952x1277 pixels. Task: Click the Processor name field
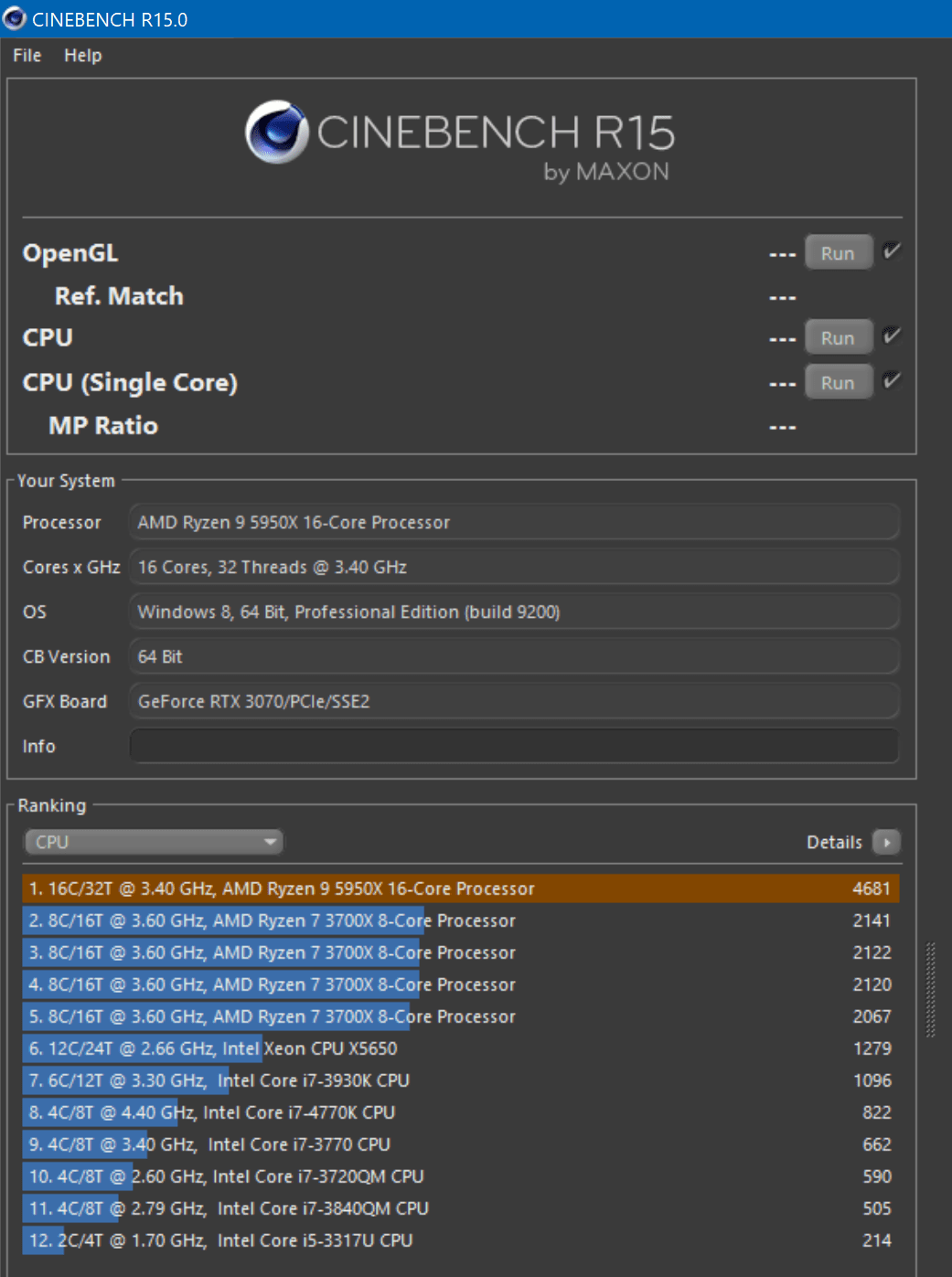514,523
